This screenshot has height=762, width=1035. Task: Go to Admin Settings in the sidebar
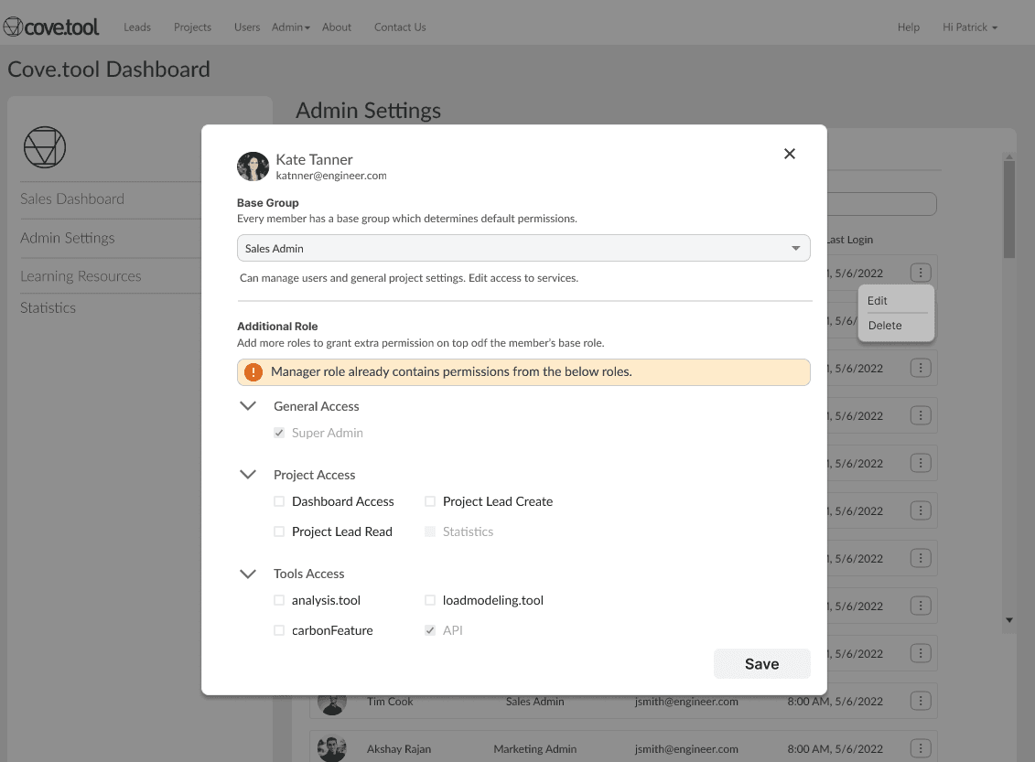click(68, 238)
